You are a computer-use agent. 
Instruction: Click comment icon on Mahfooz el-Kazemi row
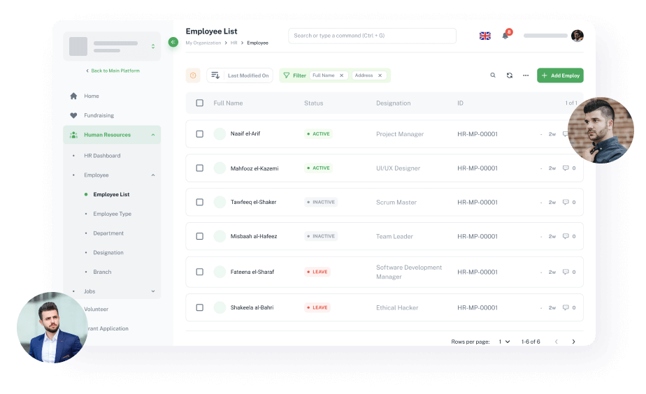click(566, 168)
